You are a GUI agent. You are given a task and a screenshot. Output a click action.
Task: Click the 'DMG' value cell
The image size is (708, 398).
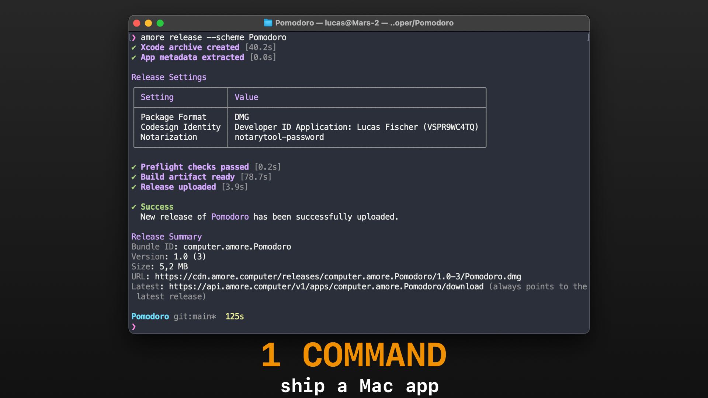[x=242, y=117]
